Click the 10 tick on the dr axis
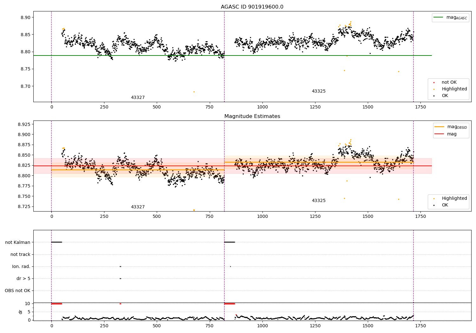 (28, 304)
